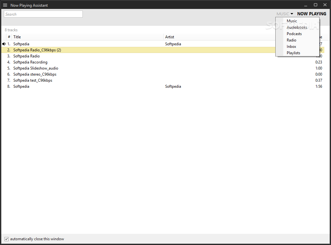Close the Now Playing Assistant window
Screen dimensions: 331x245
pyautogui.click(x=325, y=5)
